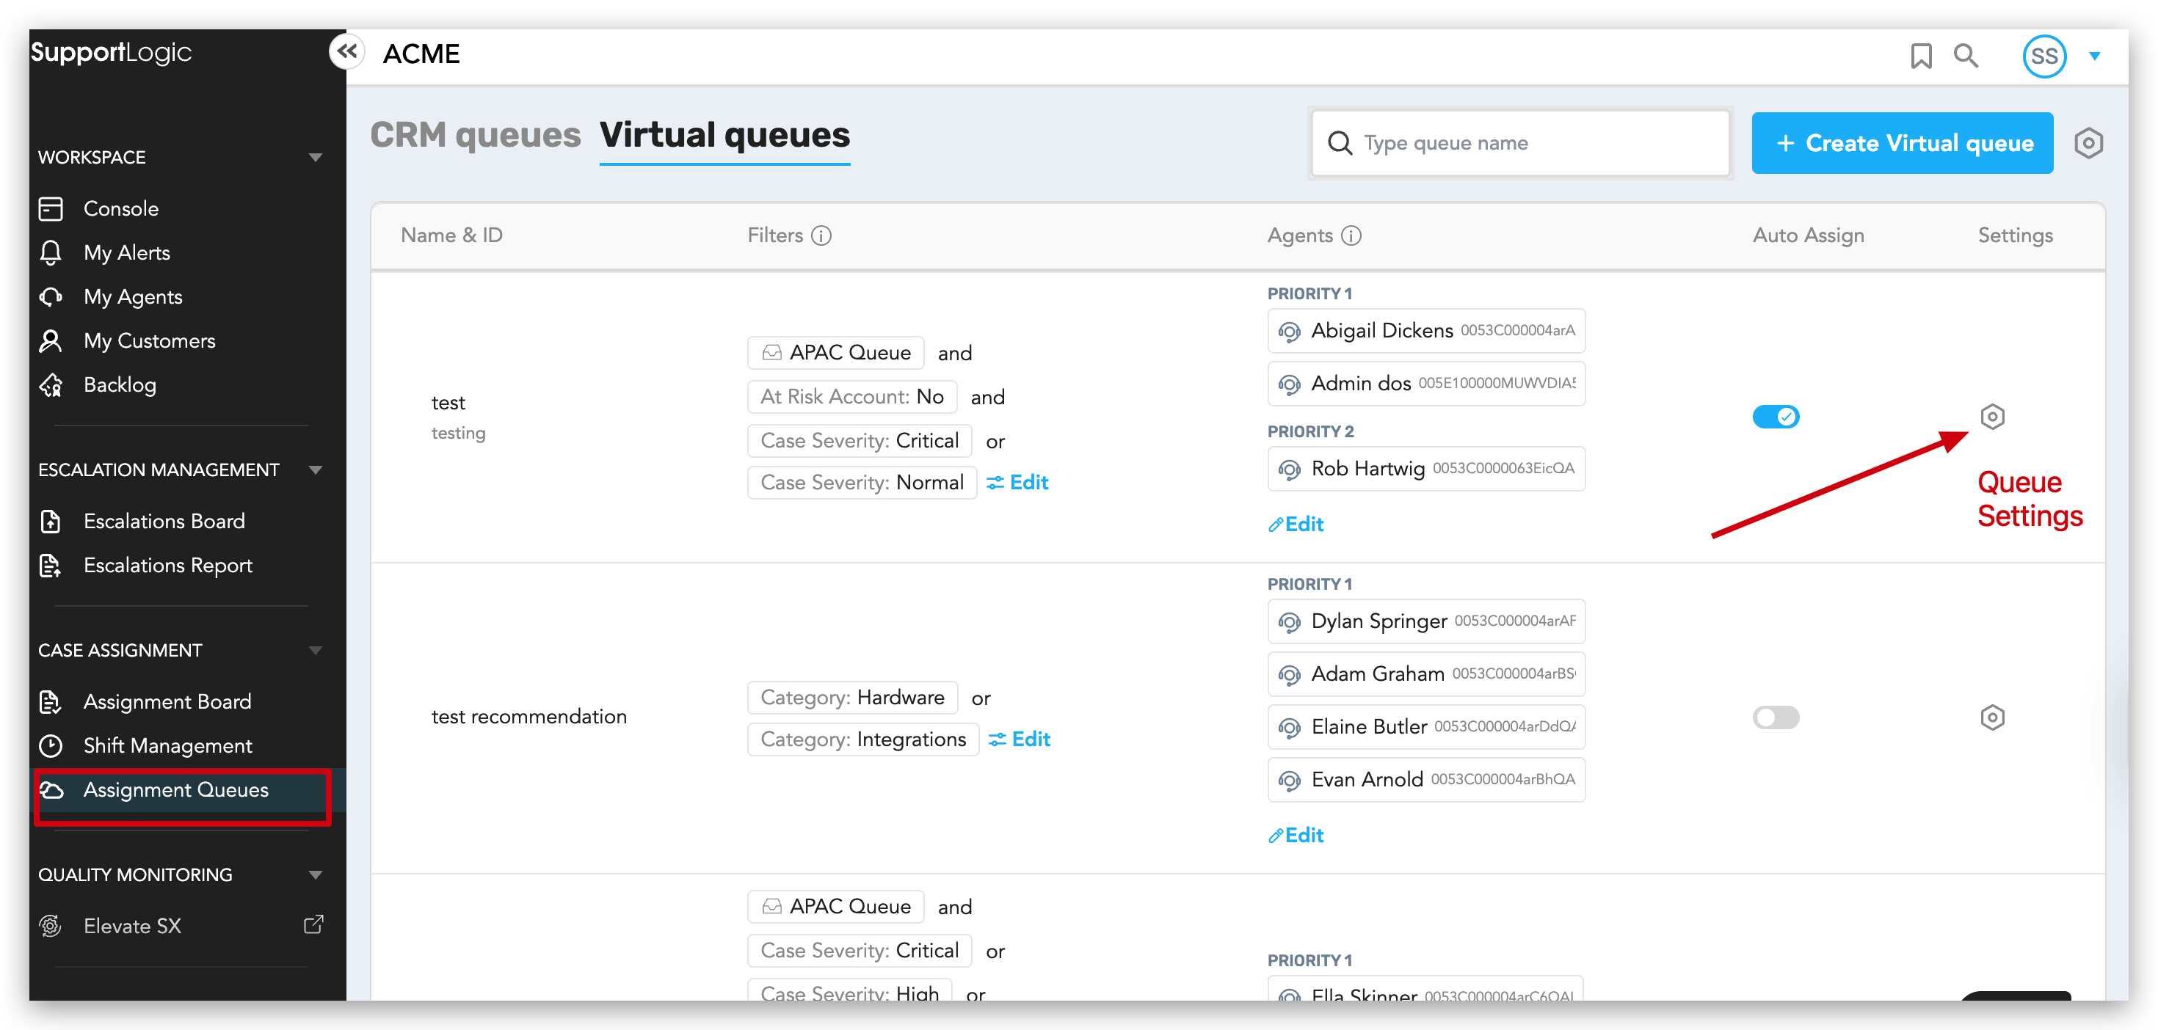Open queue settings for test queue
This screenshot has height=1030, width=2158.
point(1991,416)
